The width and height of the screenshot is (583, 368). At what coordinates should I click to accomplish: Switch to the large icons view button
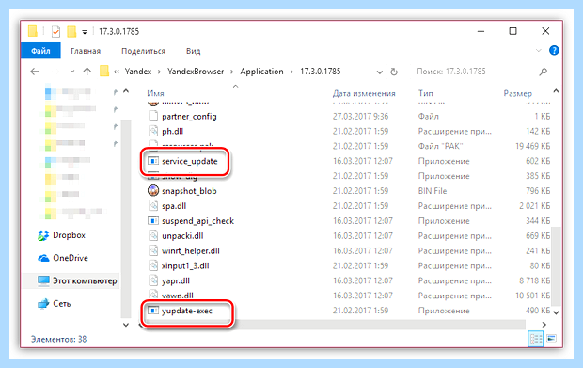551,339
